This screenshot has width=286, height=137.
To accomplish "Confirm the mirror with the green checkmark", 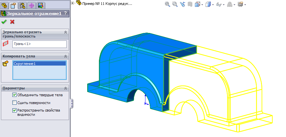I will (4, 22).
